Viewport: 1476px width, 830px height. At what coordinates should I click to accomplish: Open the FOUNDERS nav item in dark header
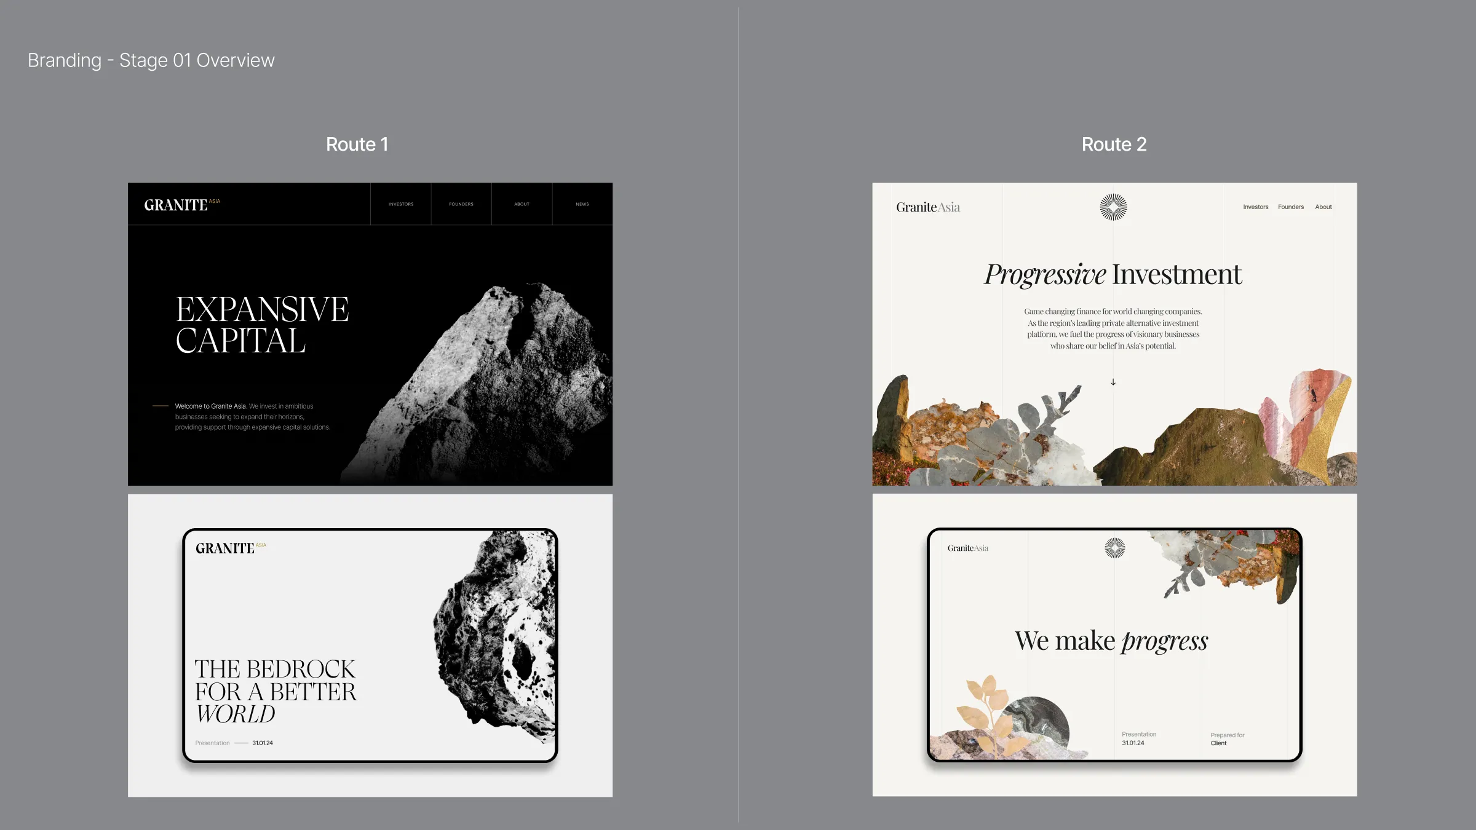click(x=461, y=204)
